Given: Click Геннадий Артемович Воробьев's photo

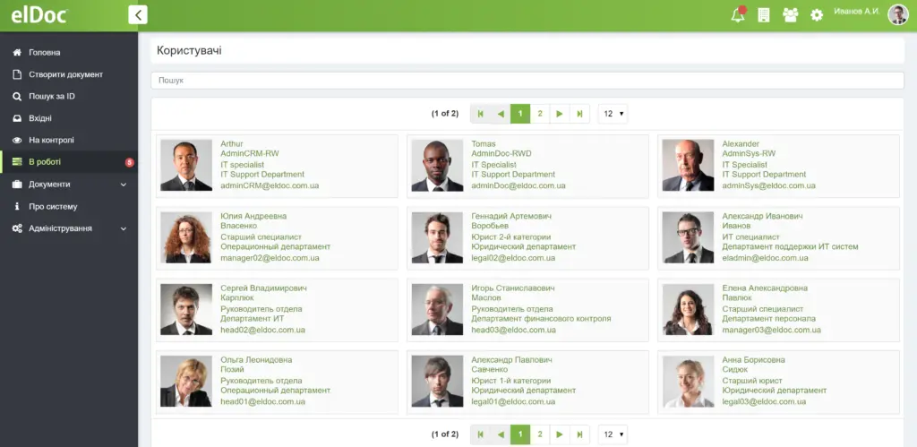Looking at the screenshot, I should click(x=437, y=237).
